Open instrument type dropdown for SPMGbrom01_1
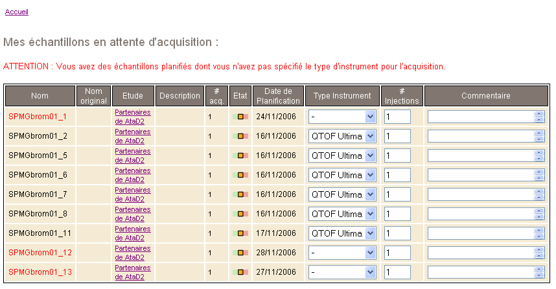This screenshot has width=556, height=289. [x=342, y=117]
